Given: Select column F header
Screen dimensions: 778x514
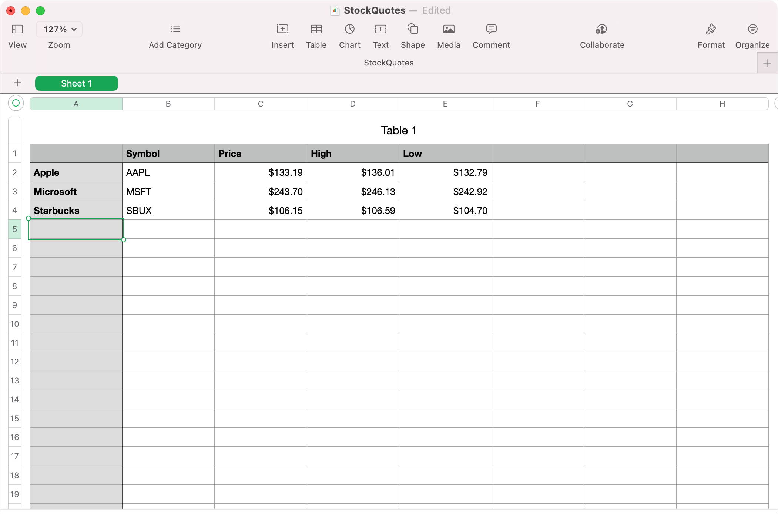Looking at the screenshot, I should [538, 104].
